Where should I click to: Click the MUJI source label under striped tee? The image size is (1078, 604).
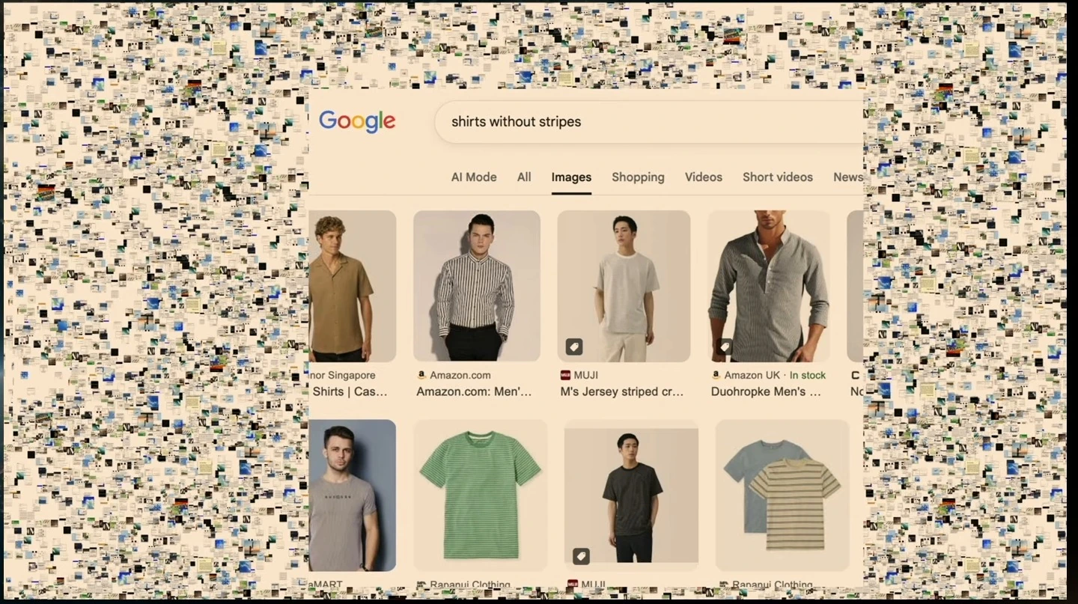[x=585, y=375]
